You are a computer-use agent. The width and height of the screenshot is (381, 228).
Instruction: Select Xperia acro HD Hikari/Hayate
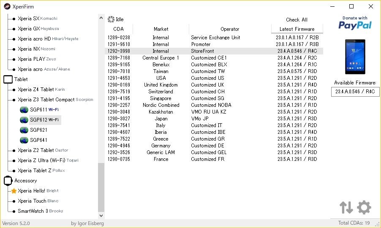[x=48, y=39]
